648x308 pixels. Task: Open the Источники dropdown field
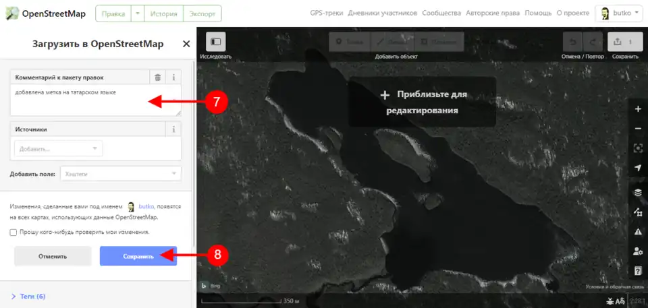(58, 148)
